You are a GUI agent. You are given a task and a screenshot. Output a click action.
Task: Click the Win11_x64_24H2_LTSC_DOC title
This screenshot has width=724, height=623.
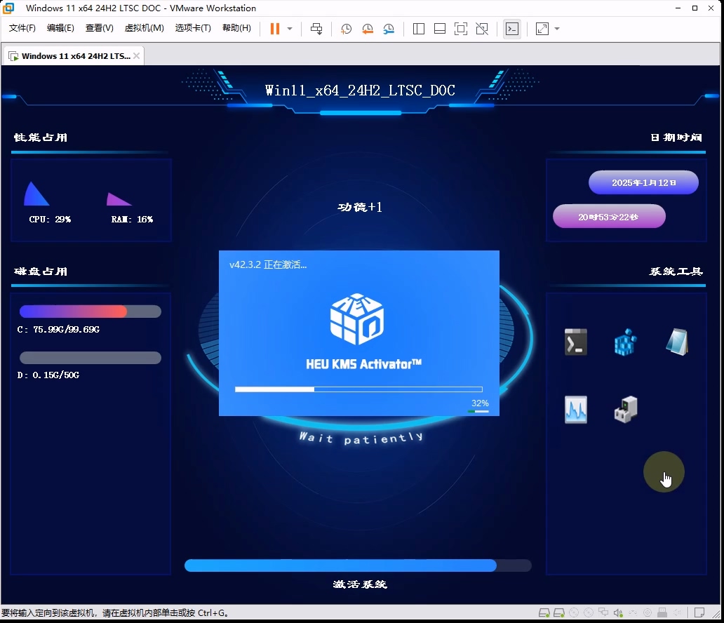[360, 90]
